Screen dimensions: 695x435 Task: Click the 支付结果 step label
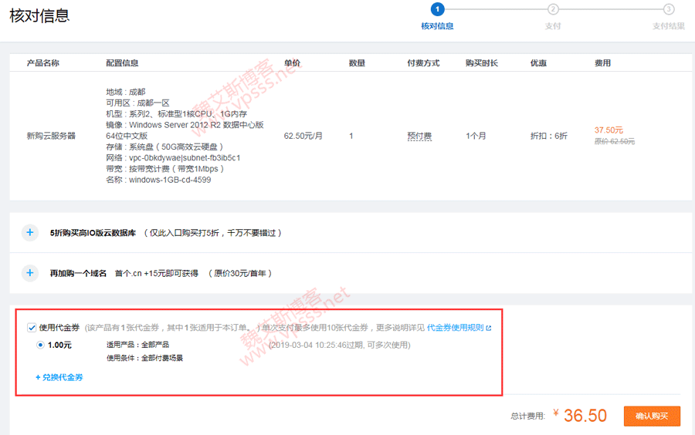click(x=668, y=26)
